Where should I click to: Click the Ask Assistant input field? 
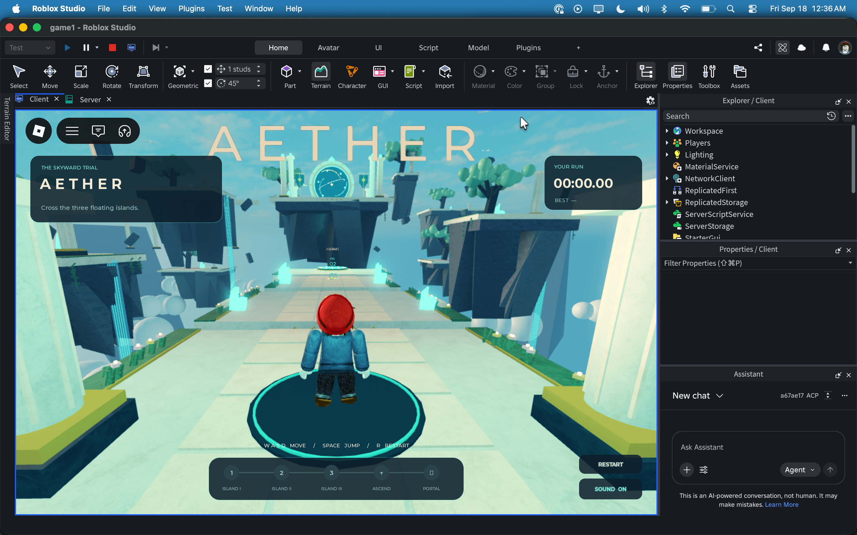tap(758, 447)
